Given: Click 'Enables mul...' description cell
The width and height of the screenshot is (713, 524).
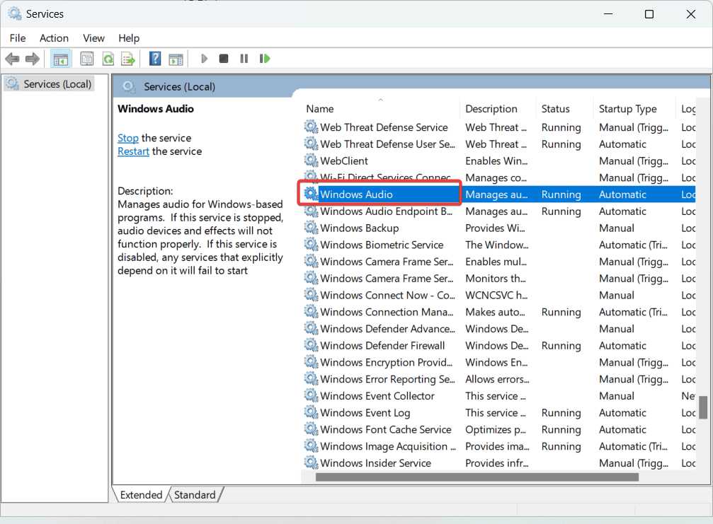Looking at the screenshot, I should [x=496, y=262].
